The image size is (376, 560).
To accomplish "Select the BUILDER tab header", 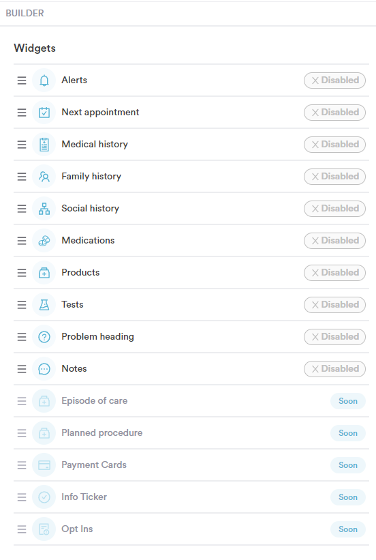I will pyautogui.click(x=25, y=13).
